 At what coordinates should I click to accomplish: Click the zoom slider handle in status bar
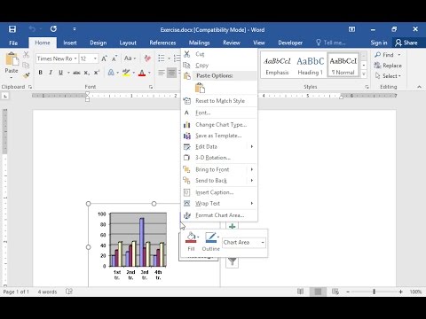point(374,292)
